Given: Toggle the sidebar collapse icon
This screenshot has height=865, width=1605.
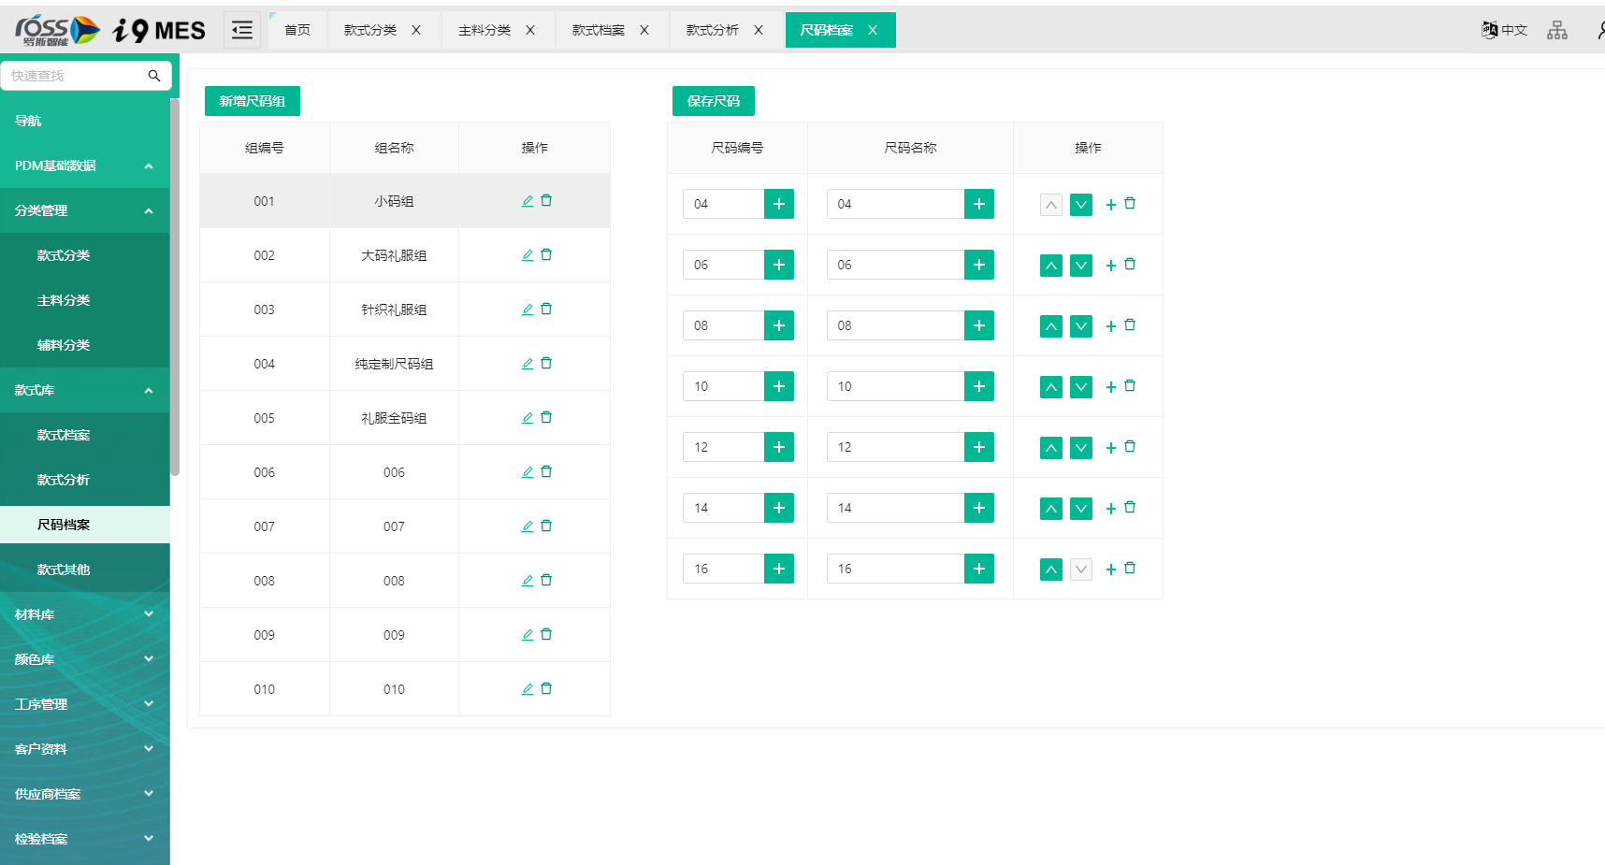Looking at the screenshot, I should tap(242, 30).
